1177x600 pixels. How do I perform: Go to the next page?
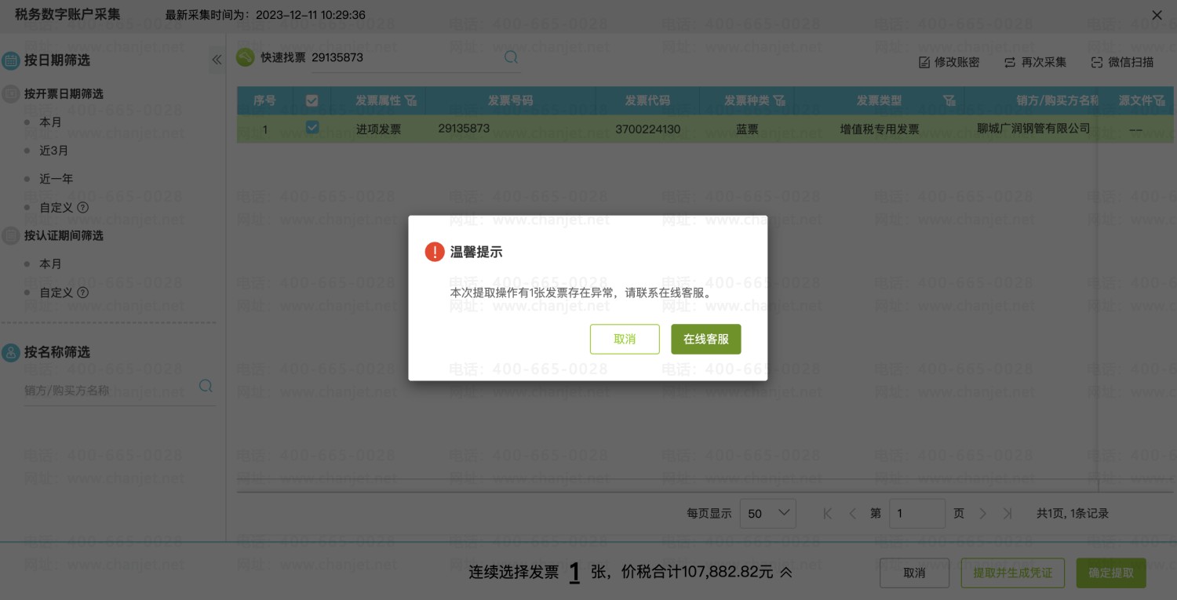coord(982,514)
